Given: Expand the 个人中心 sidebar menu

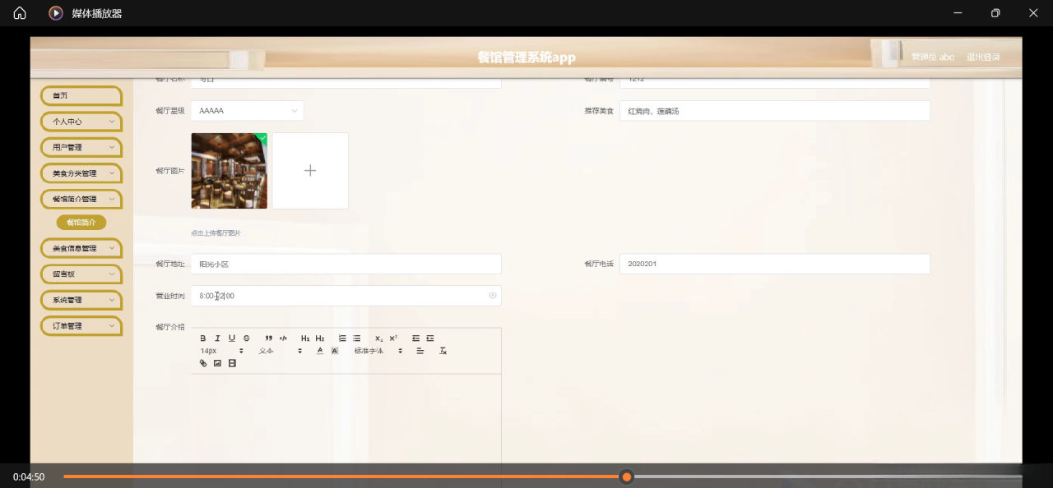Looking at the screenshot, I should [x=81, y=122].
